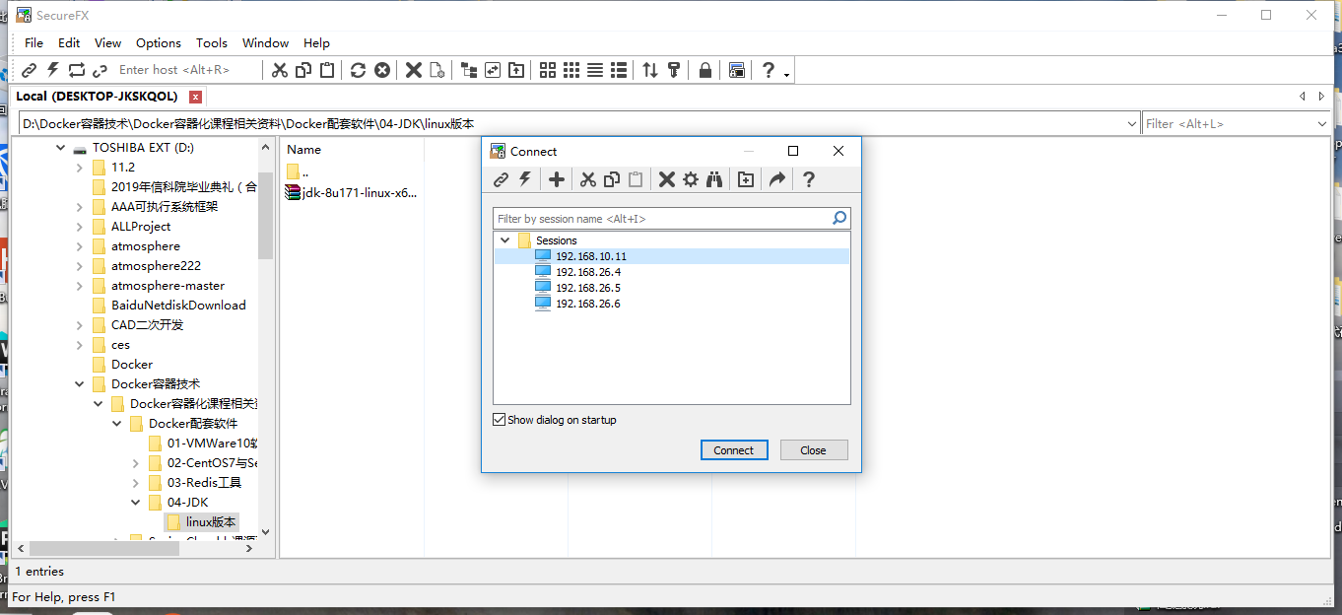This screenshot has height=615, width=1342.
Task: Click the synchronized browsing icon
Action: coord(493,70)
